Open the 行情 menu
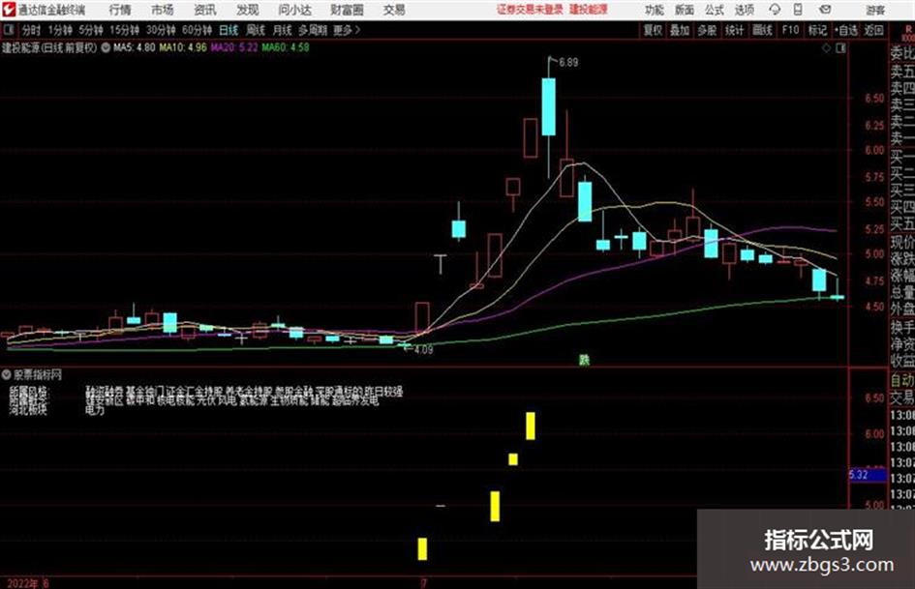The width and height of the screenshot is (915, 589). pos(120,10)
